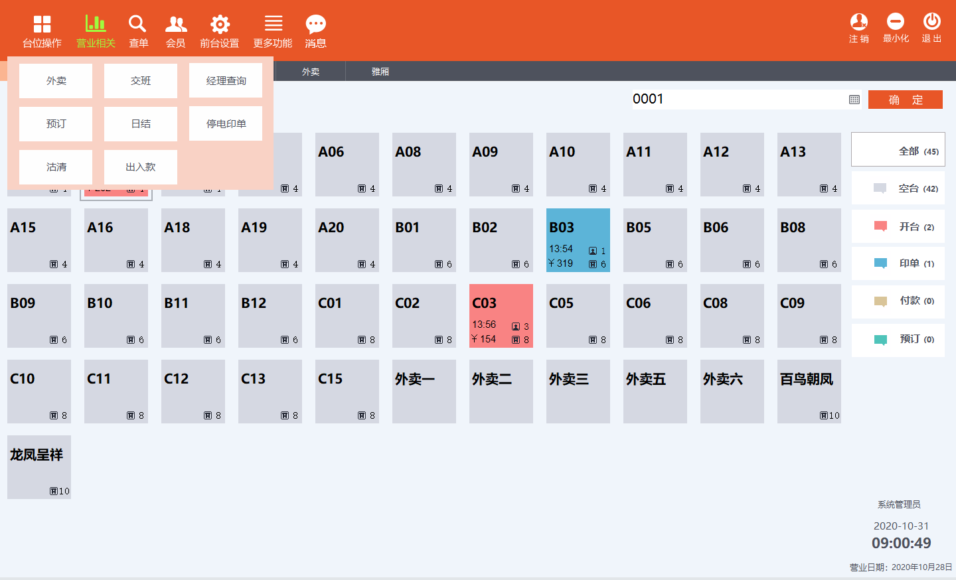Viewport: 956px width, 580px height.
Task: Open the 查单 search icon
Action: coord(137,24)
